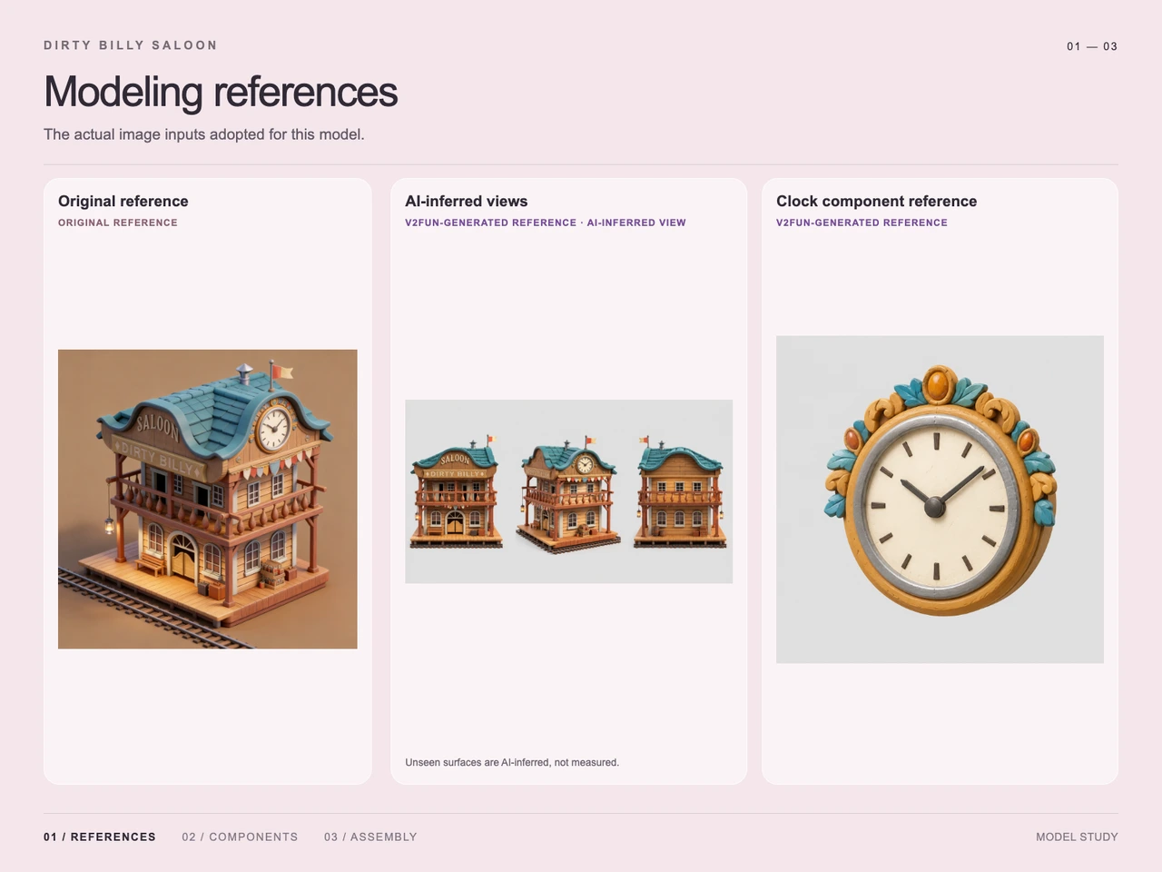Click the "V2FUN-GENERATED REFERENCE · AI-INFERRED VIEW" tag
This screenshot has width=1162, height=872.
tap(546, 223)
